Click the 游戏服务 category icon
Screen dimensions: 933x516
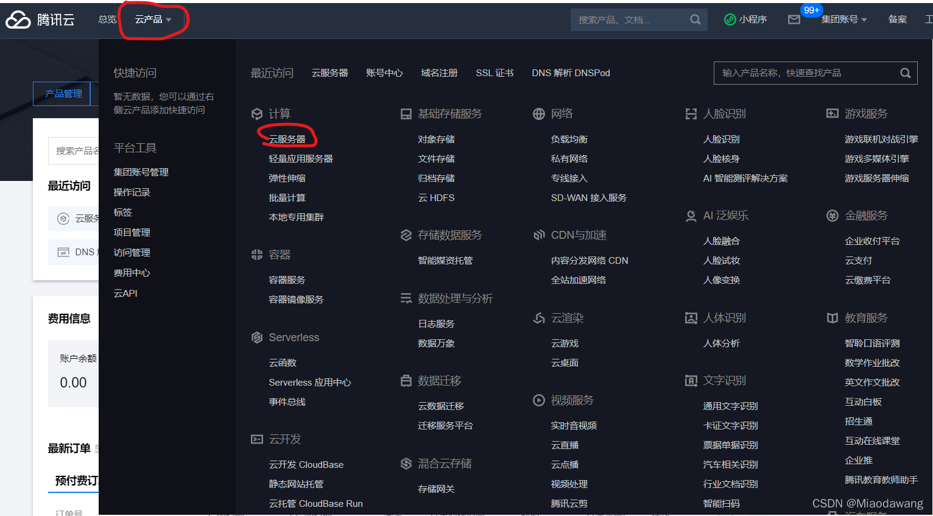point(833,114)
